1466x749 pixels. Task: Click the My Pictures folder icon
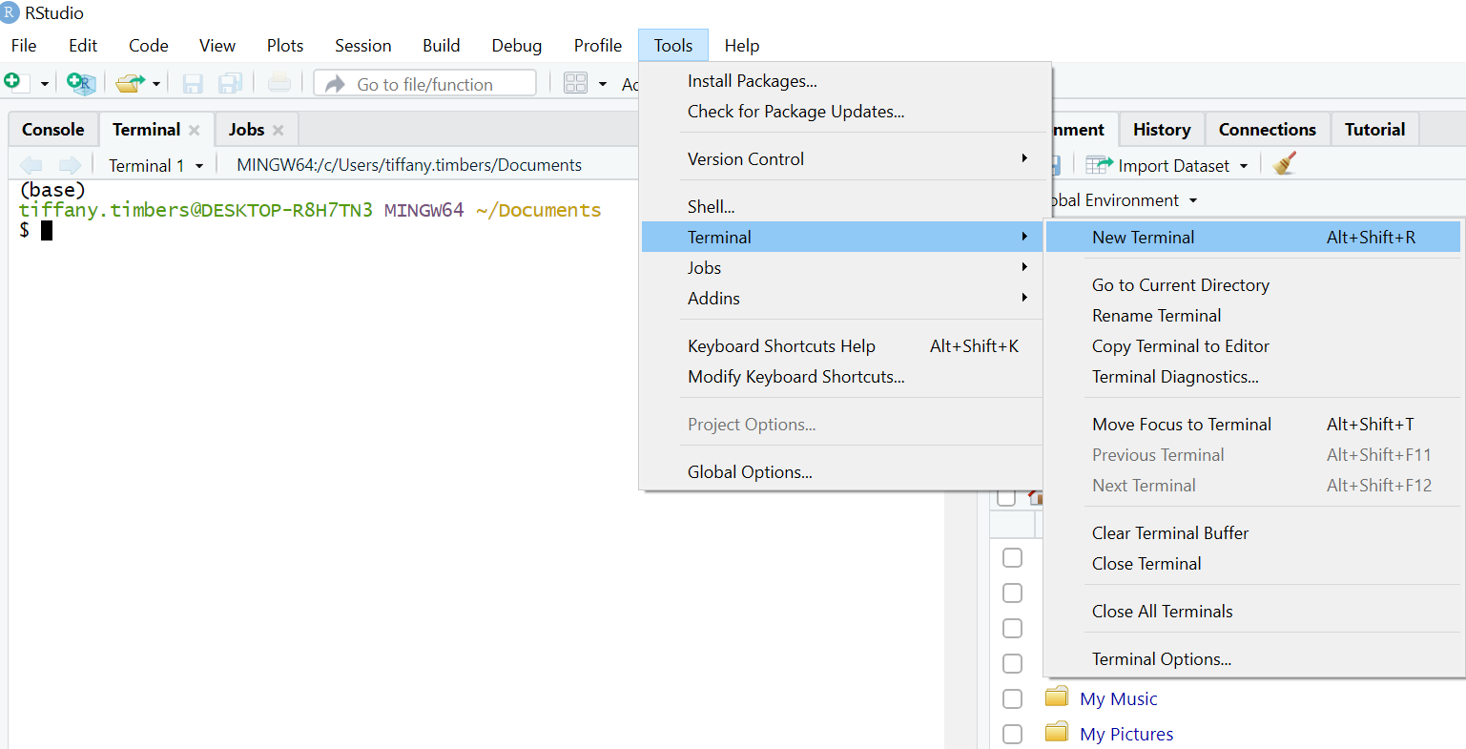pyautogui.click(x=1056, y=733)
